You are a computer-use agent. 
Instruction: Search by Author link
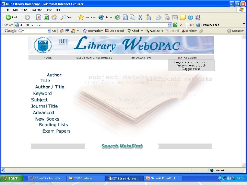click(54, 75)
